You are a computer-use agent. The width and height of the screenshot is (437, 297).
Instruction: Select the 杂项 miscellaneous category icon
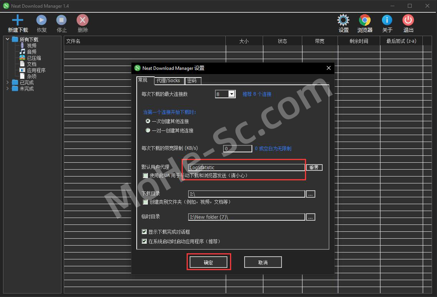pyautogui.click(x=22, y=76)
